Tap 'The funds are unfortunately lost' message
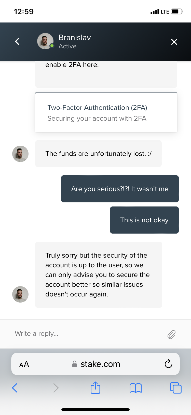The image size is (191, 415). coord(98,154)
